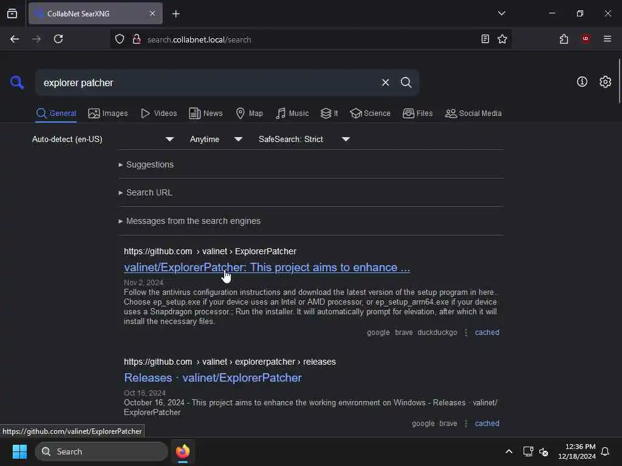
Task: List all tabs dropdown arrow
Action: (x=501, y=13)
